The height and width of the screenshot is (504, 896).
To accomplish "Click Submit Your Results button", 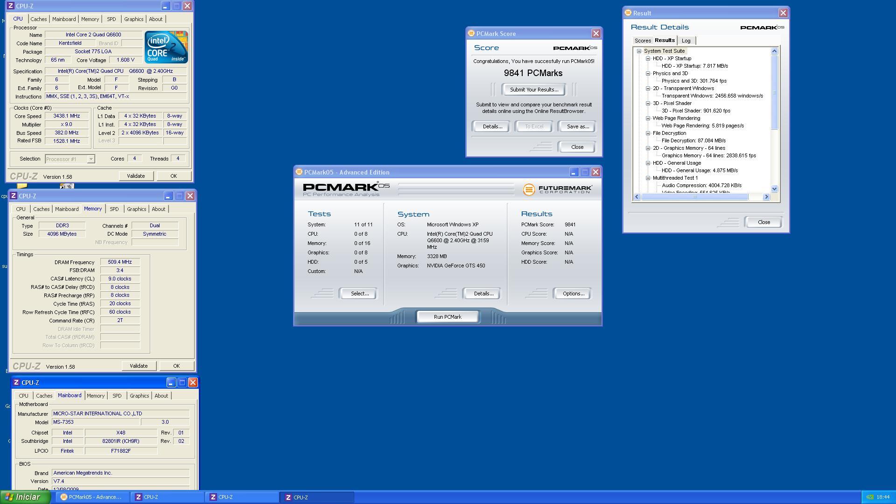I will (x=534, y=90).
